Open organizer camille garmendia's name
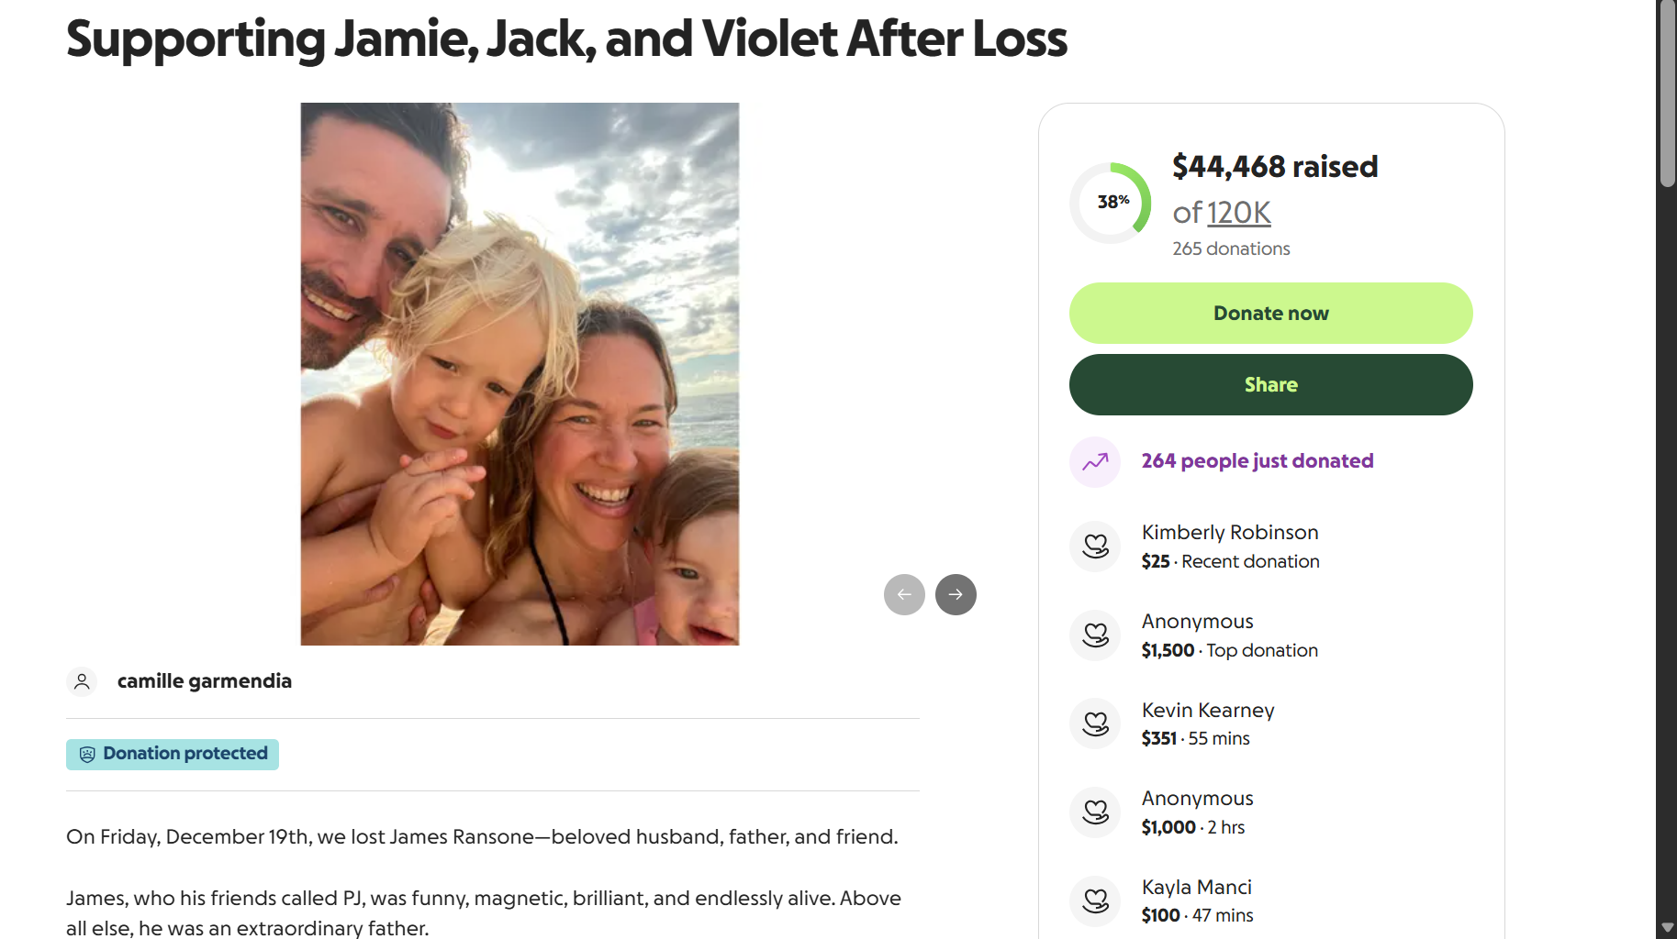This screenshot has height=939, width=1677. (x=205, y=681)
